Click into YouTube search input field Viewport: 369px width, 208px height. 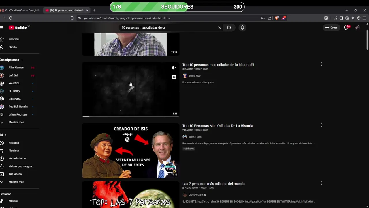pyautogui.click(x=169, y=28)
